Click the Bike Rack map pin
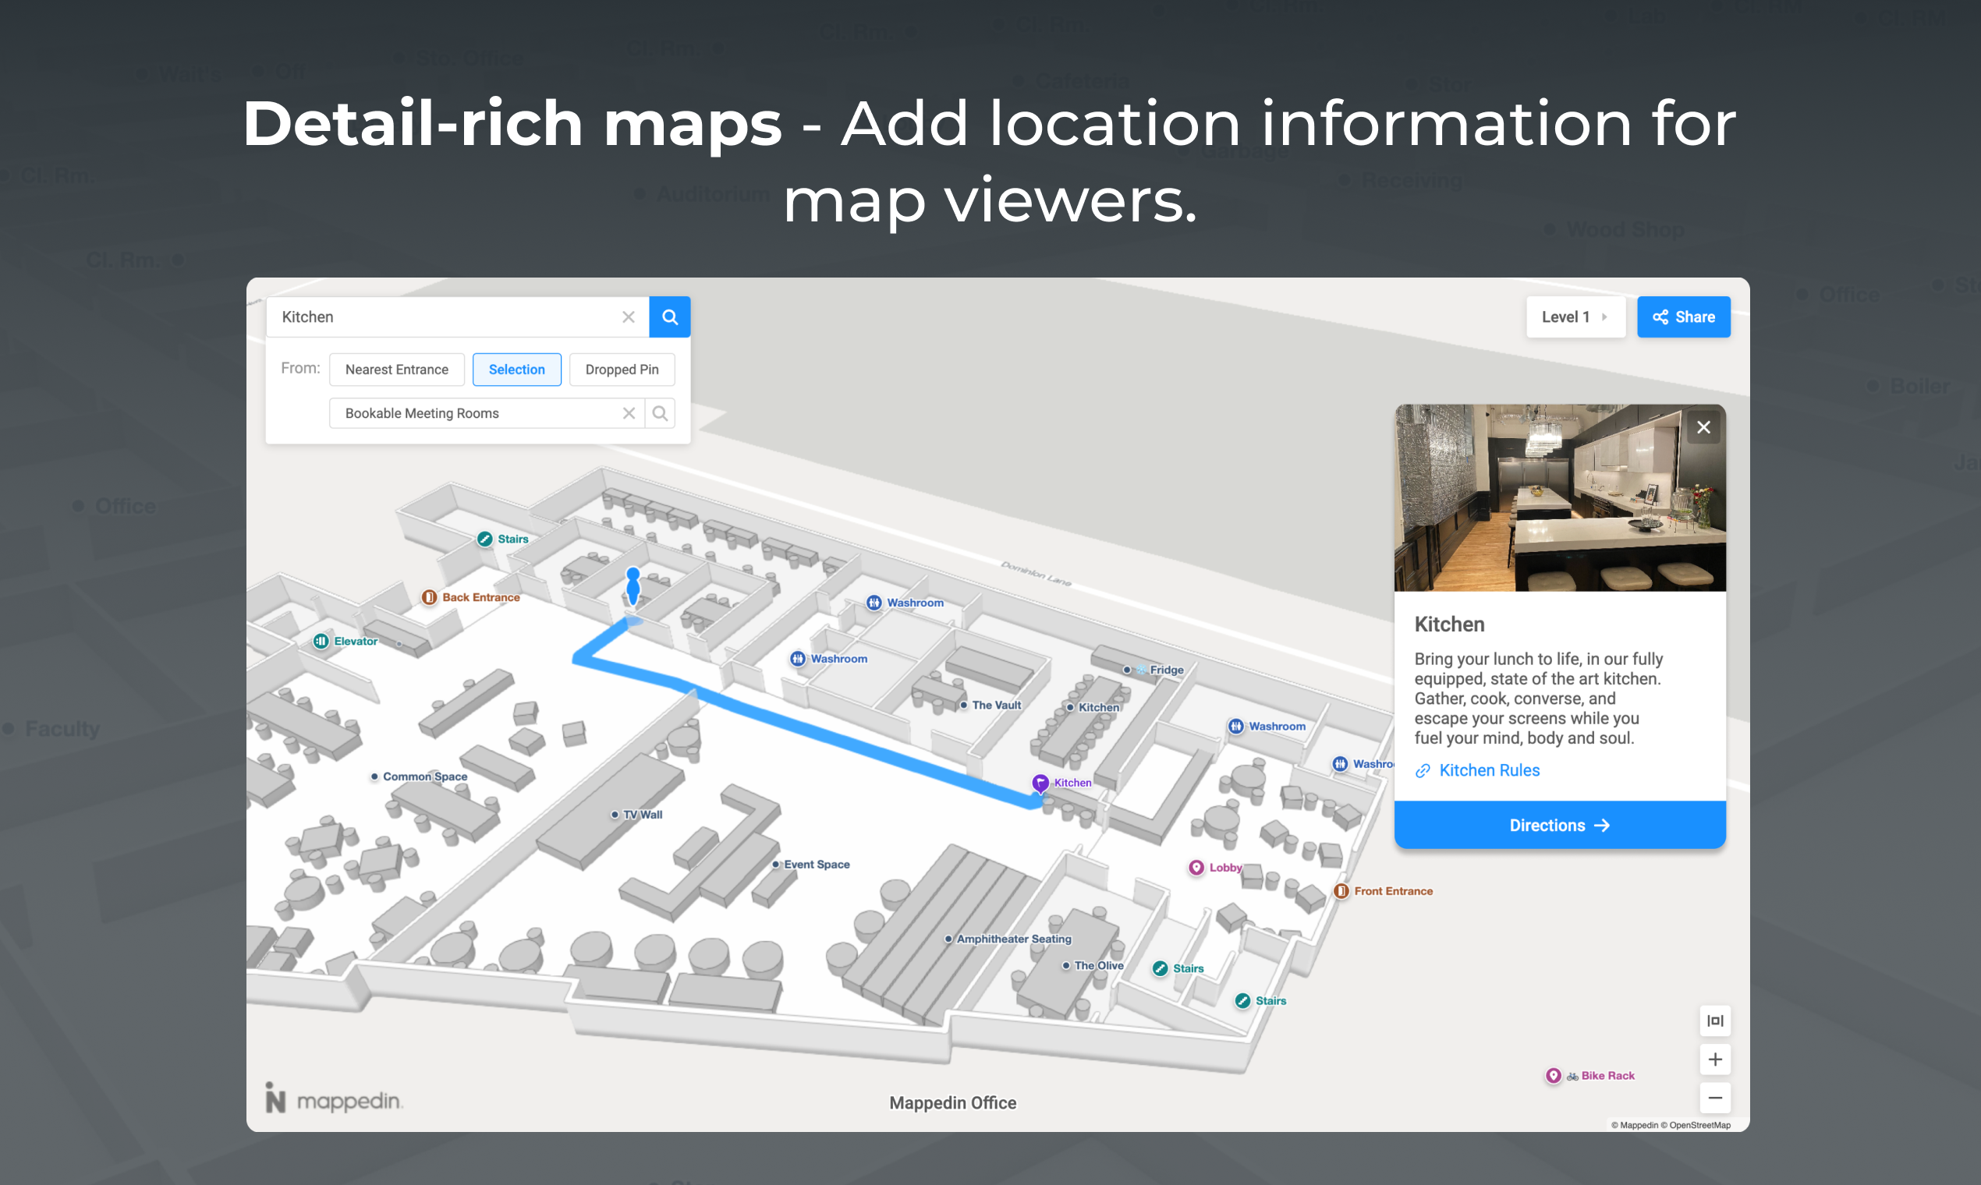The width and height of the screenshot is (1981, 1185). (x=1553, y=1076)
